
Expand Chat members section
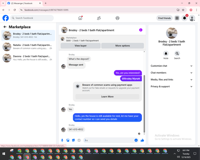pos(172,73)
